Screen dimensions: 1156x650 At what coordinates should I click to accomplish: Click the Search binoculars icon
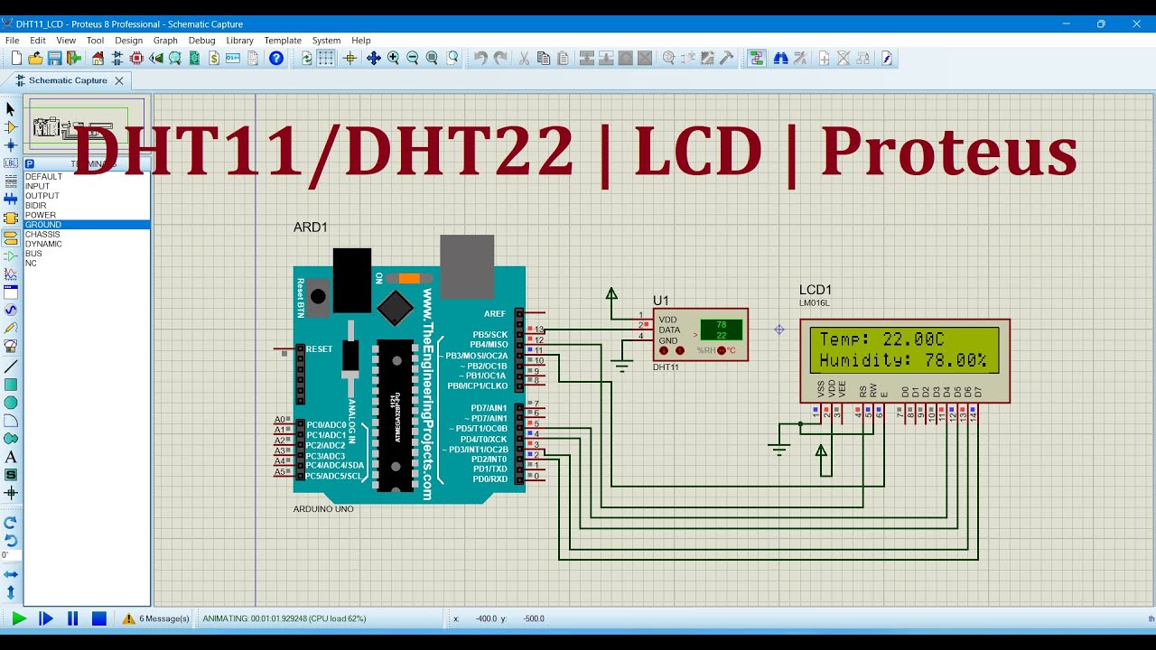(x=780, y=58)
